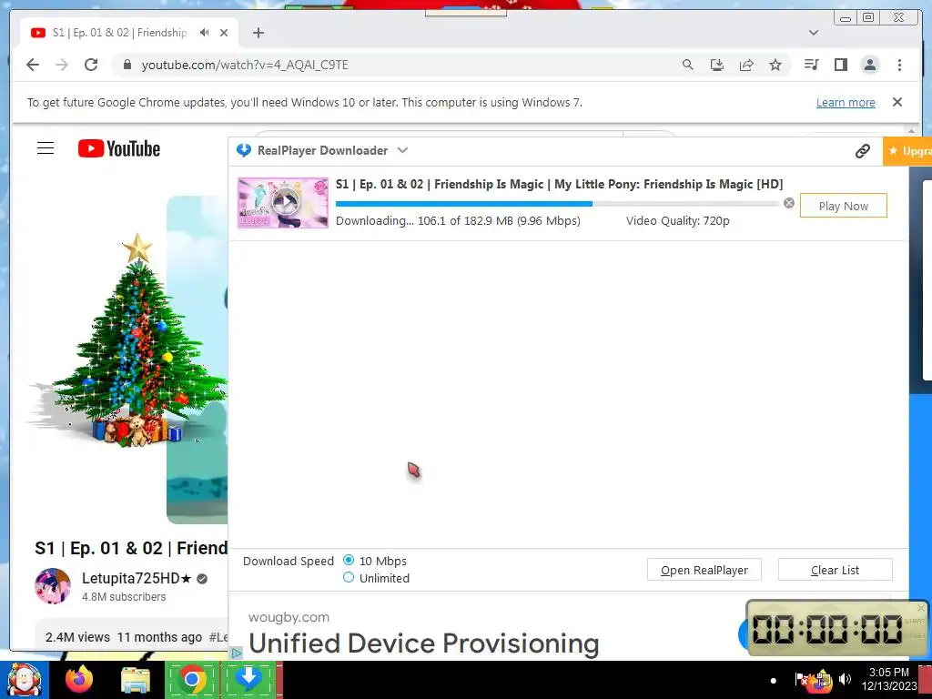
Task: Bookmark this tab with the star
Action: pyautogui.click(x=775, y=65)
